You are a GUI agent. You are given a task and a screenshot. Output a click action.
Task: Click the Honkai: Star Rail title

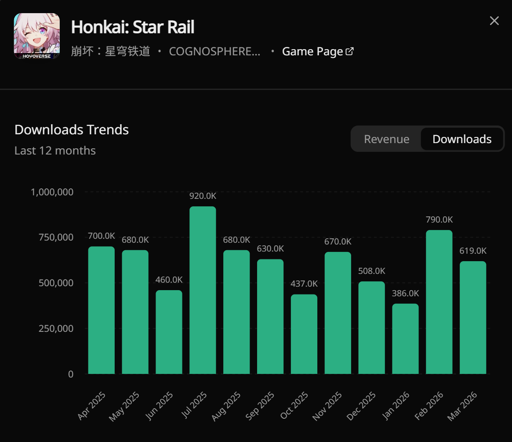pos(133,27)
